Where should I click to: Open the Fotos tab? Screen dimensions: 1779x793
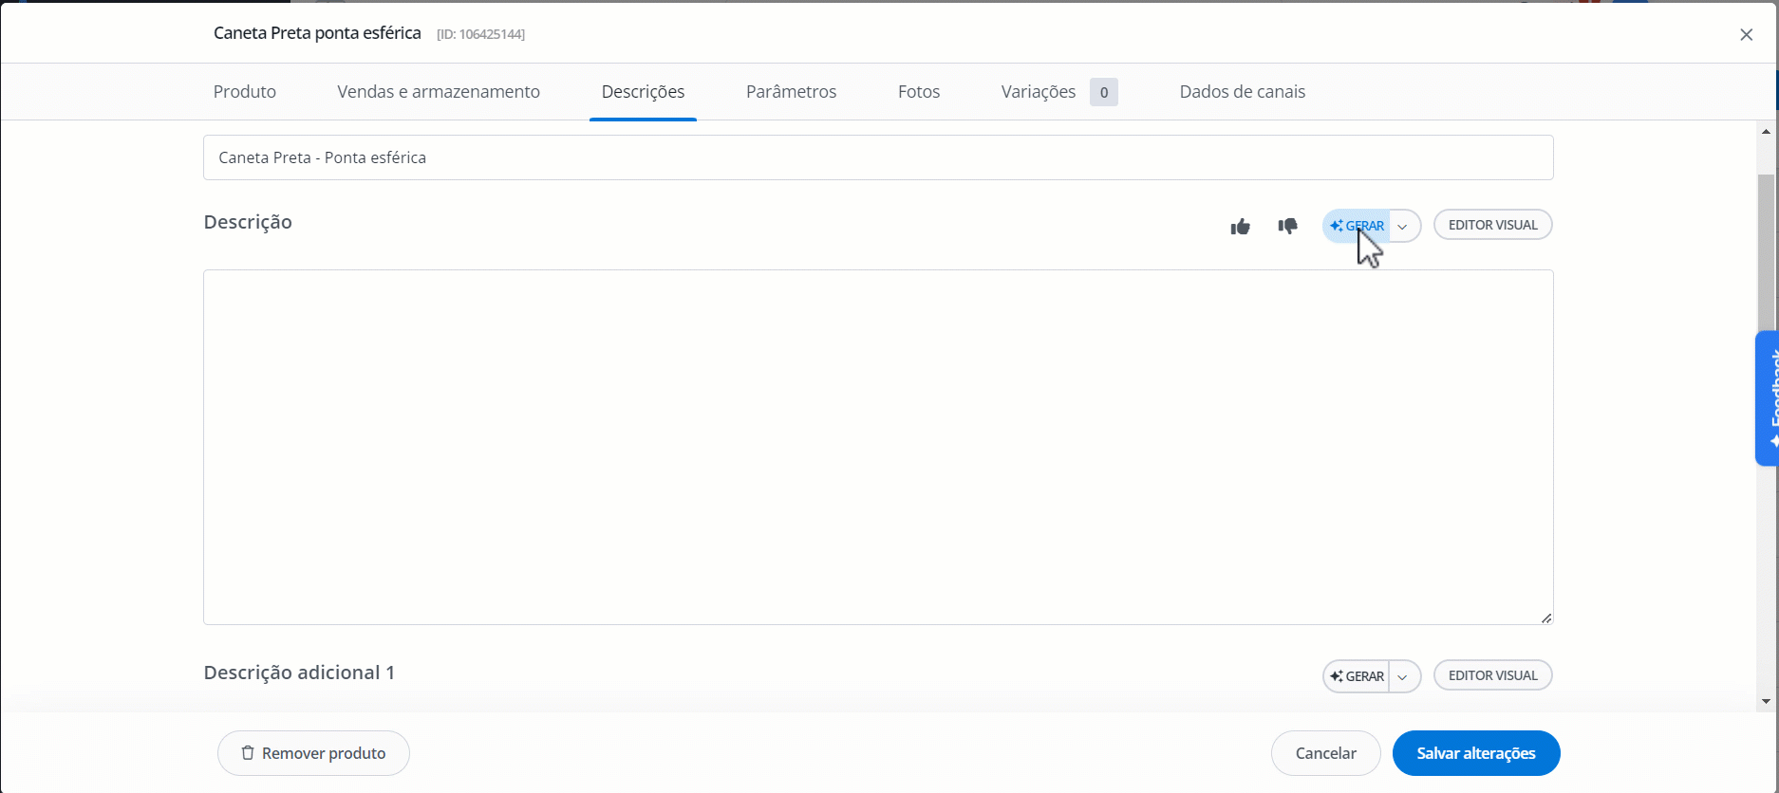(919, 92)
